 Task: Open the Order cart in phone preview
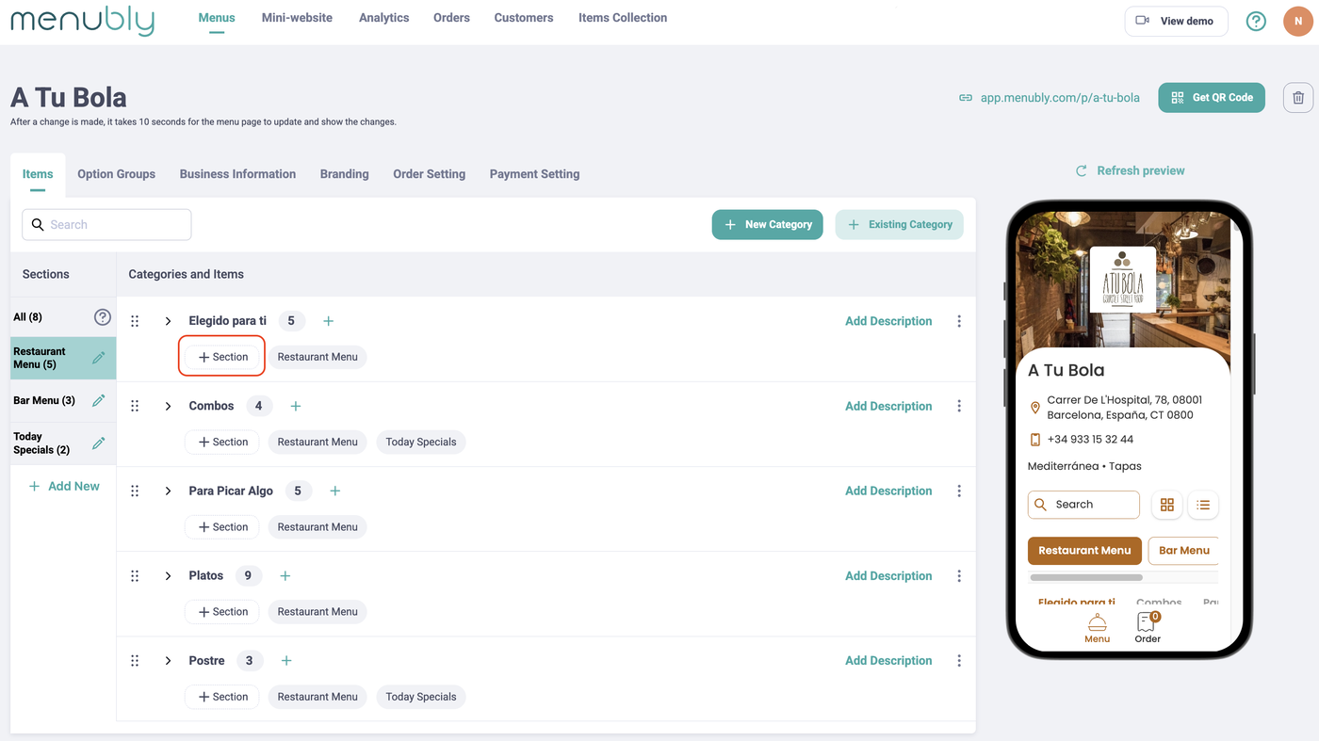point(1148,628)
